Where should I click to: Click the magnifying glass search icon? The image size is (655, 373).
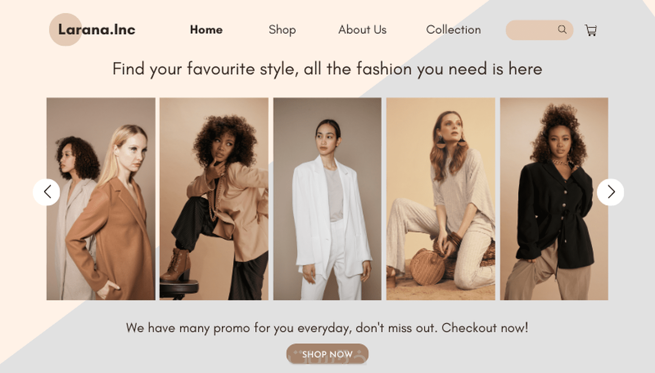(x=562, y=30)
